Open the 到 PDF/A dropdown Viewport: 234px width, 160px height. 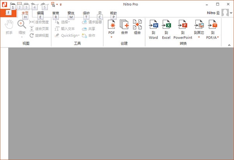tap(213, 30)
